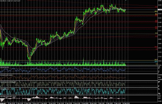Select the yellow Fibonacci 100.0 level label
Viewport: 162px width, 104px height.
tap(156, 11)
